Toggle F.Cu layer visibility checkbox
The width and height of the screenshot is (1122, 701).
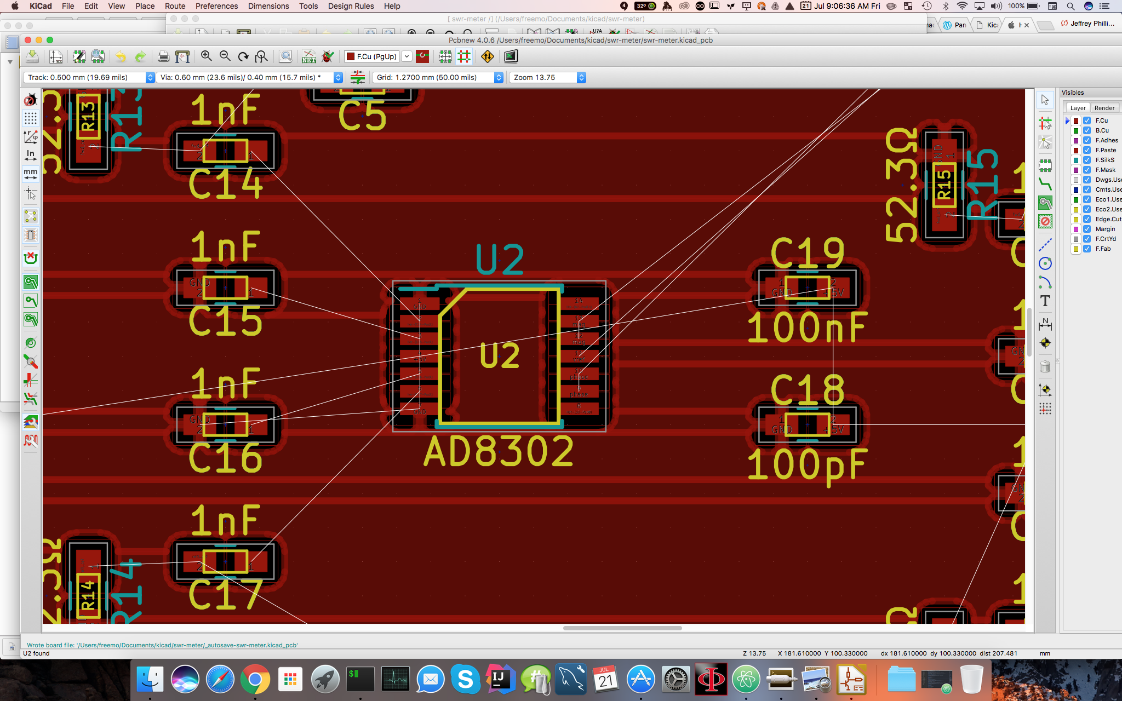pos(1087,120)
